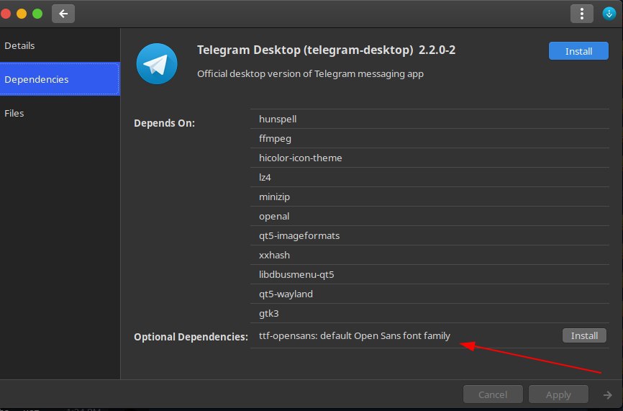Click the ttf-opensans optional dependency text
This screenshot has width=623, height=411.
pyautogui.click(x=355, y=336)
